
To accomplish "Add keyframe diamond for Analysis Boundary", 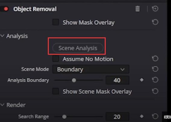I will pos(142,80).
